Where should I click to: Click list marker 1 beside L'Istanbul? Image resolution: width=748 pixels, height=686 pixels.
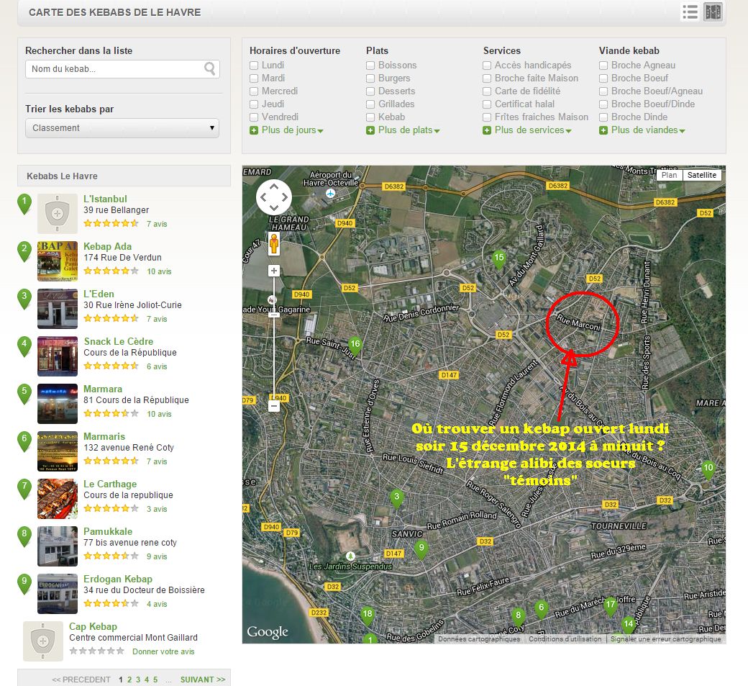24,204
